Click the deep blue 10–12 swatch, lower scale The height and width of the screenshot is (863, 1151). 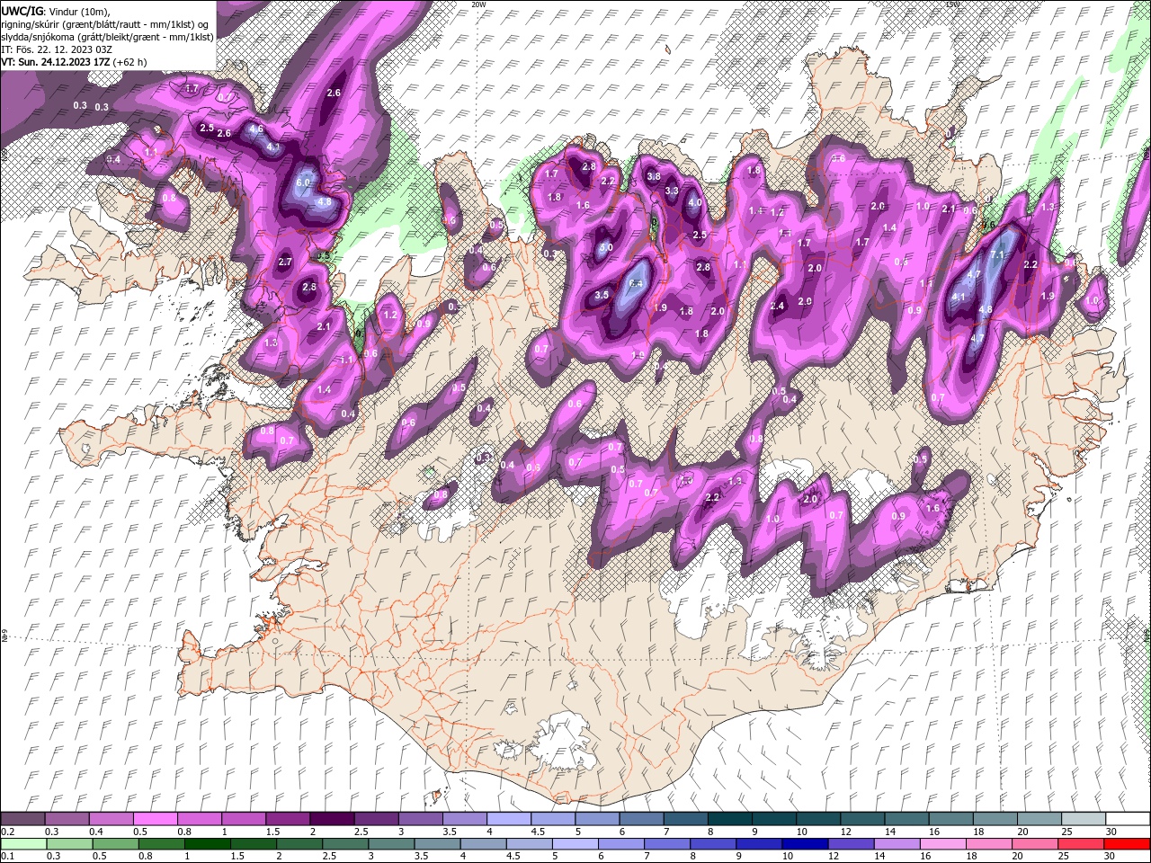click(x=805, y=844)
